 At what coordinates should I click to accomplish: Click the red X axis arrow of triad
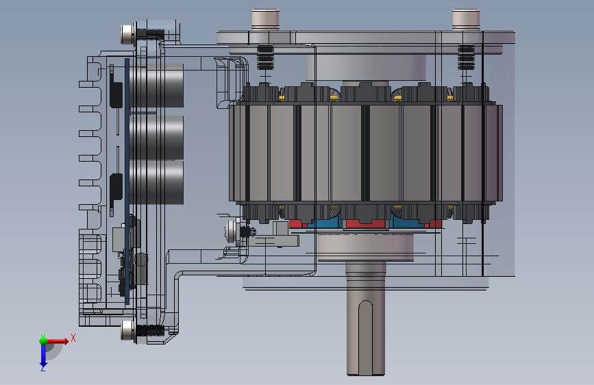pyautogui.click(x=58, y=341)
